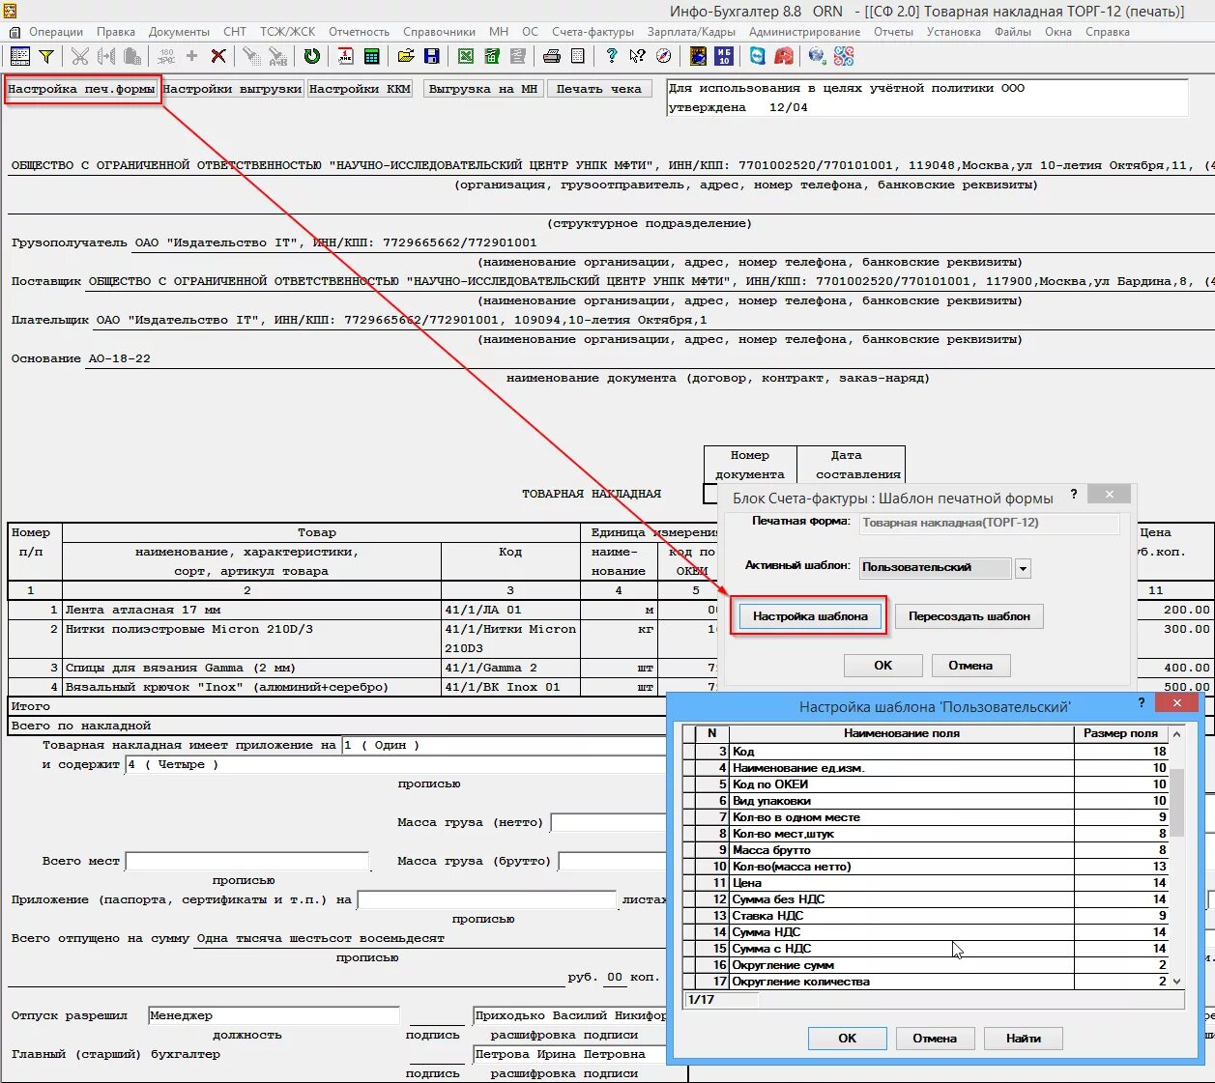Click the 'Настройки ККМ' button
Screen dimensions: 1215x1083
(361, 89)
